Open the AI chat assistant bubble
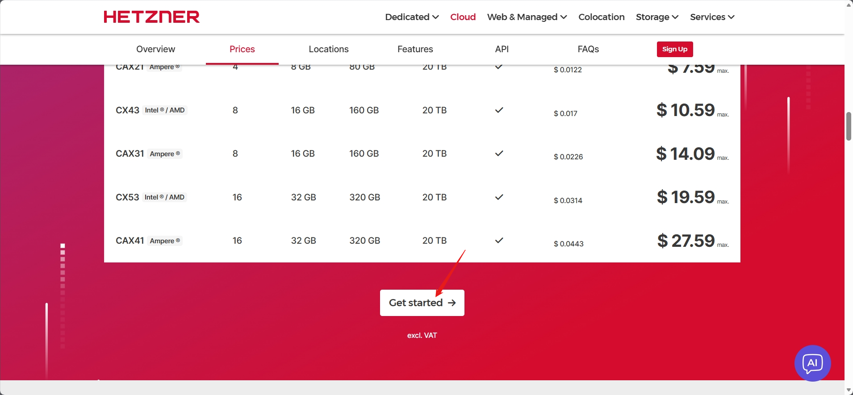The width and height of the screenshot is (853, 395). click(812, 363)
